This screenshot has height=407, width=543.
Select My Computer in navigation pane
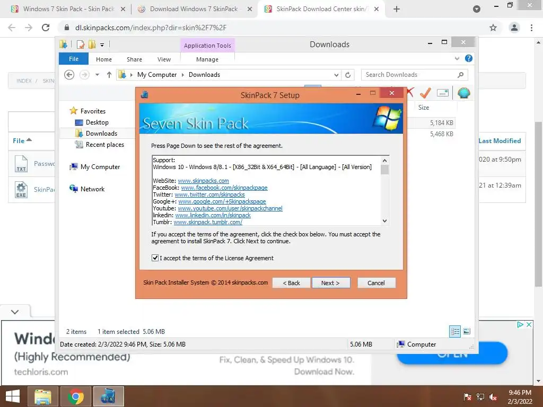point(100,167)
